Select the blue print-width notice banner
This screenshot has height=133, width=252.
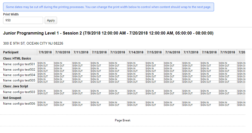[108, 7]
